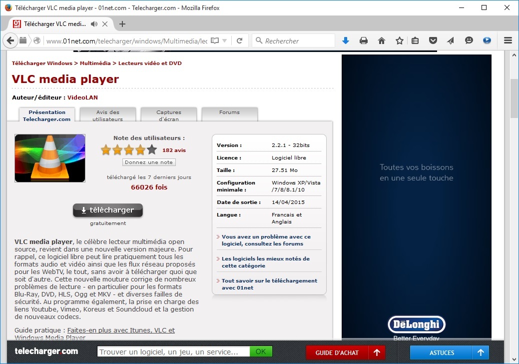Click the '66026 fois' download count
Viewport: 519px width, 364px height.
149,187
